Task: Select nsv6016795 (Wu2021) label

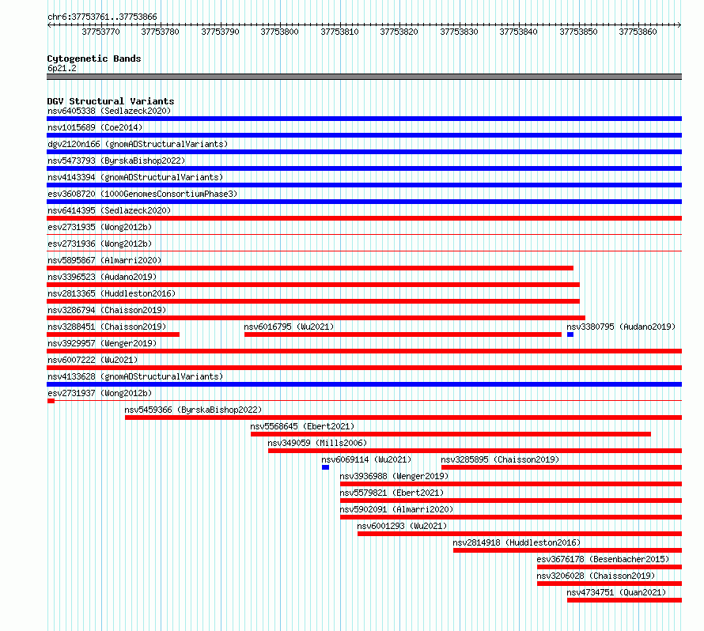Action: [290, 327]
